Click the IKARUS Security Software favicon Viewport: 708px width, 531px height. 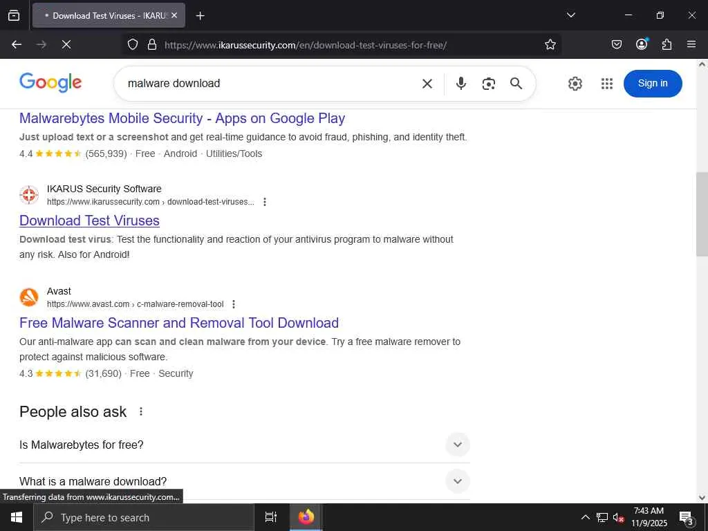[x=29, y=195]
